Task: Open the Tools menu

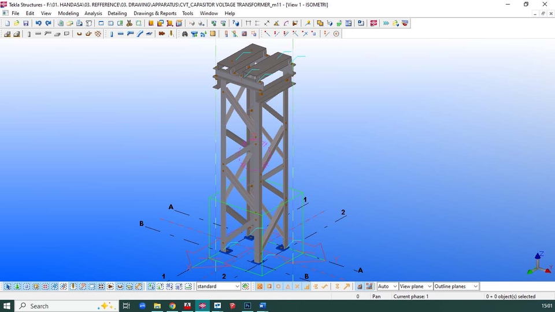Action: [187, 13]
